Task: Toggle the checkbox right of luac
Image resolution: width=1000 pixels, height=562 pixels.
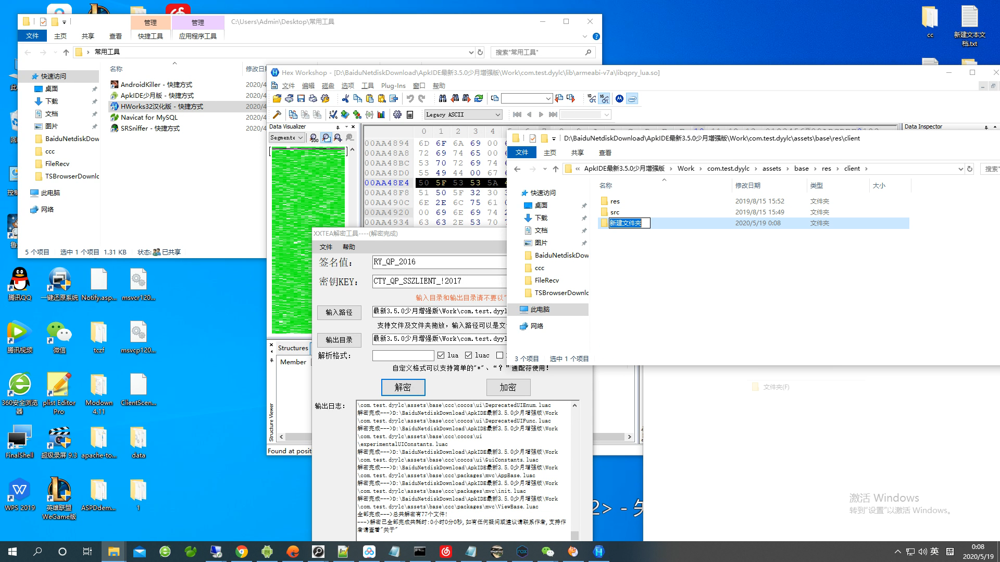Action: point(499,355)
